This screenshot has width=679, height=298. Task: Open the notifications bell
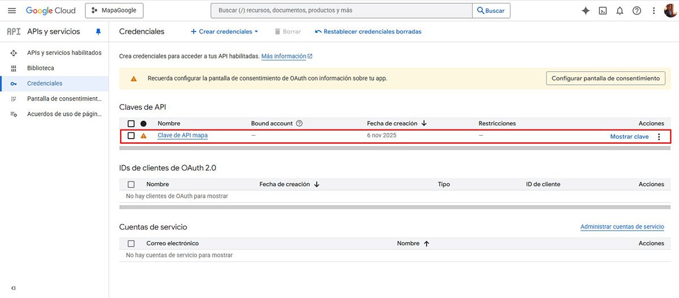pyautogui.click(x=620, y=11)
